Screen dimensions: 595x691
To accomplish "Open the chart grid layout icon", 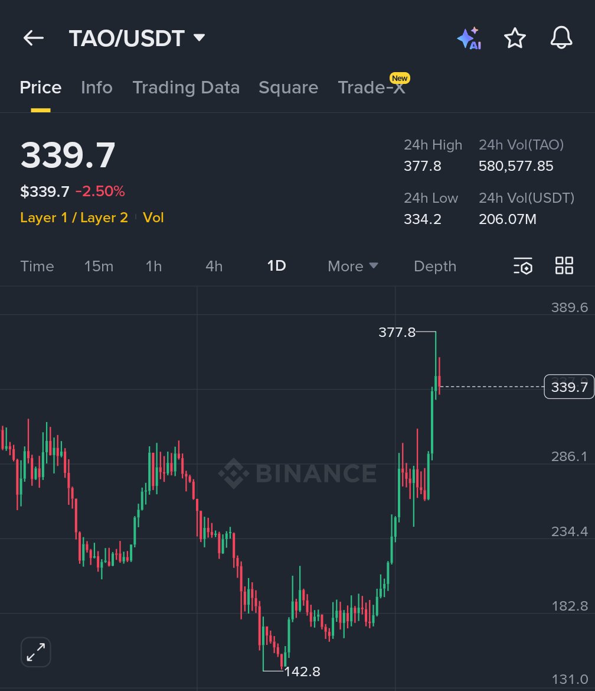I will pyautogui.click(x=564, y=266).
